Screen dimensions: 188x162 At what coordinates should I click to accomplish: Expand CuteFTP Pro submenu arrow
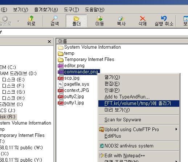(x=176, y=129)
